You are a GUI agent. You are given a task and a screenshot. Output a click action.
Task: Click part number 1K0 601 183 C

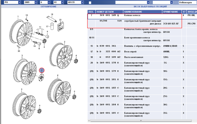pos(109,96)
